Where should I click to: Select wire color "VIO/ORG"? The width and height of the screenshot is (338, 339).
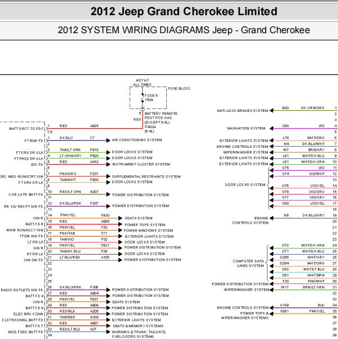point(317,192)
